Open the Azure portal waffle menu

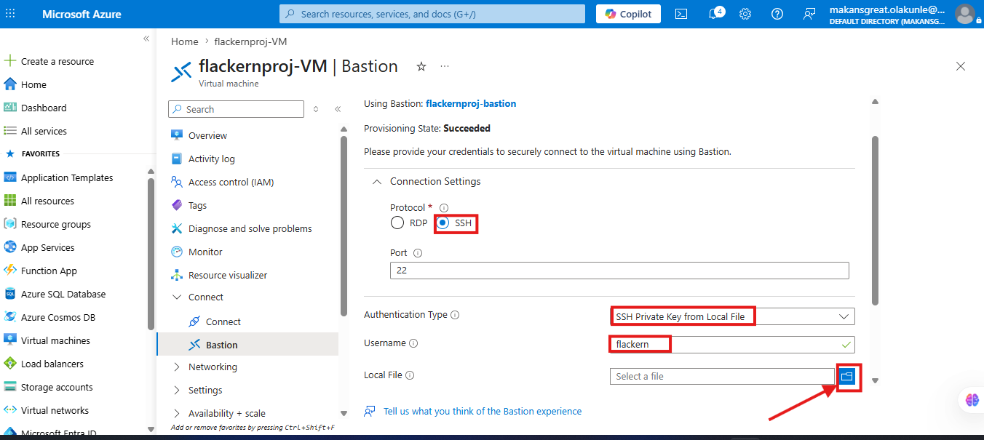(x=10, y=14)
